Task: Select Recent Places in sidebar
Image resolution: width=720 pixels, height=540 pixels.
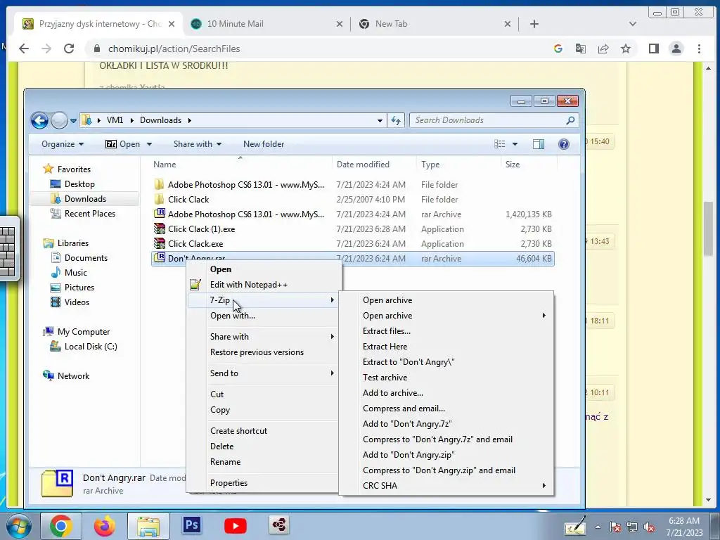Action: point(89,214)
